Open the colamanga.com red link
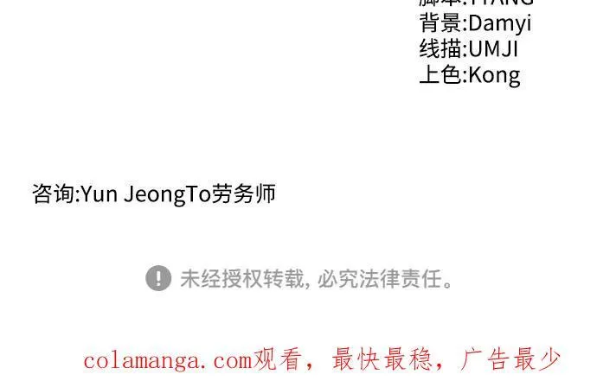The height and width of the screenshot is (387, 597). 168,360
